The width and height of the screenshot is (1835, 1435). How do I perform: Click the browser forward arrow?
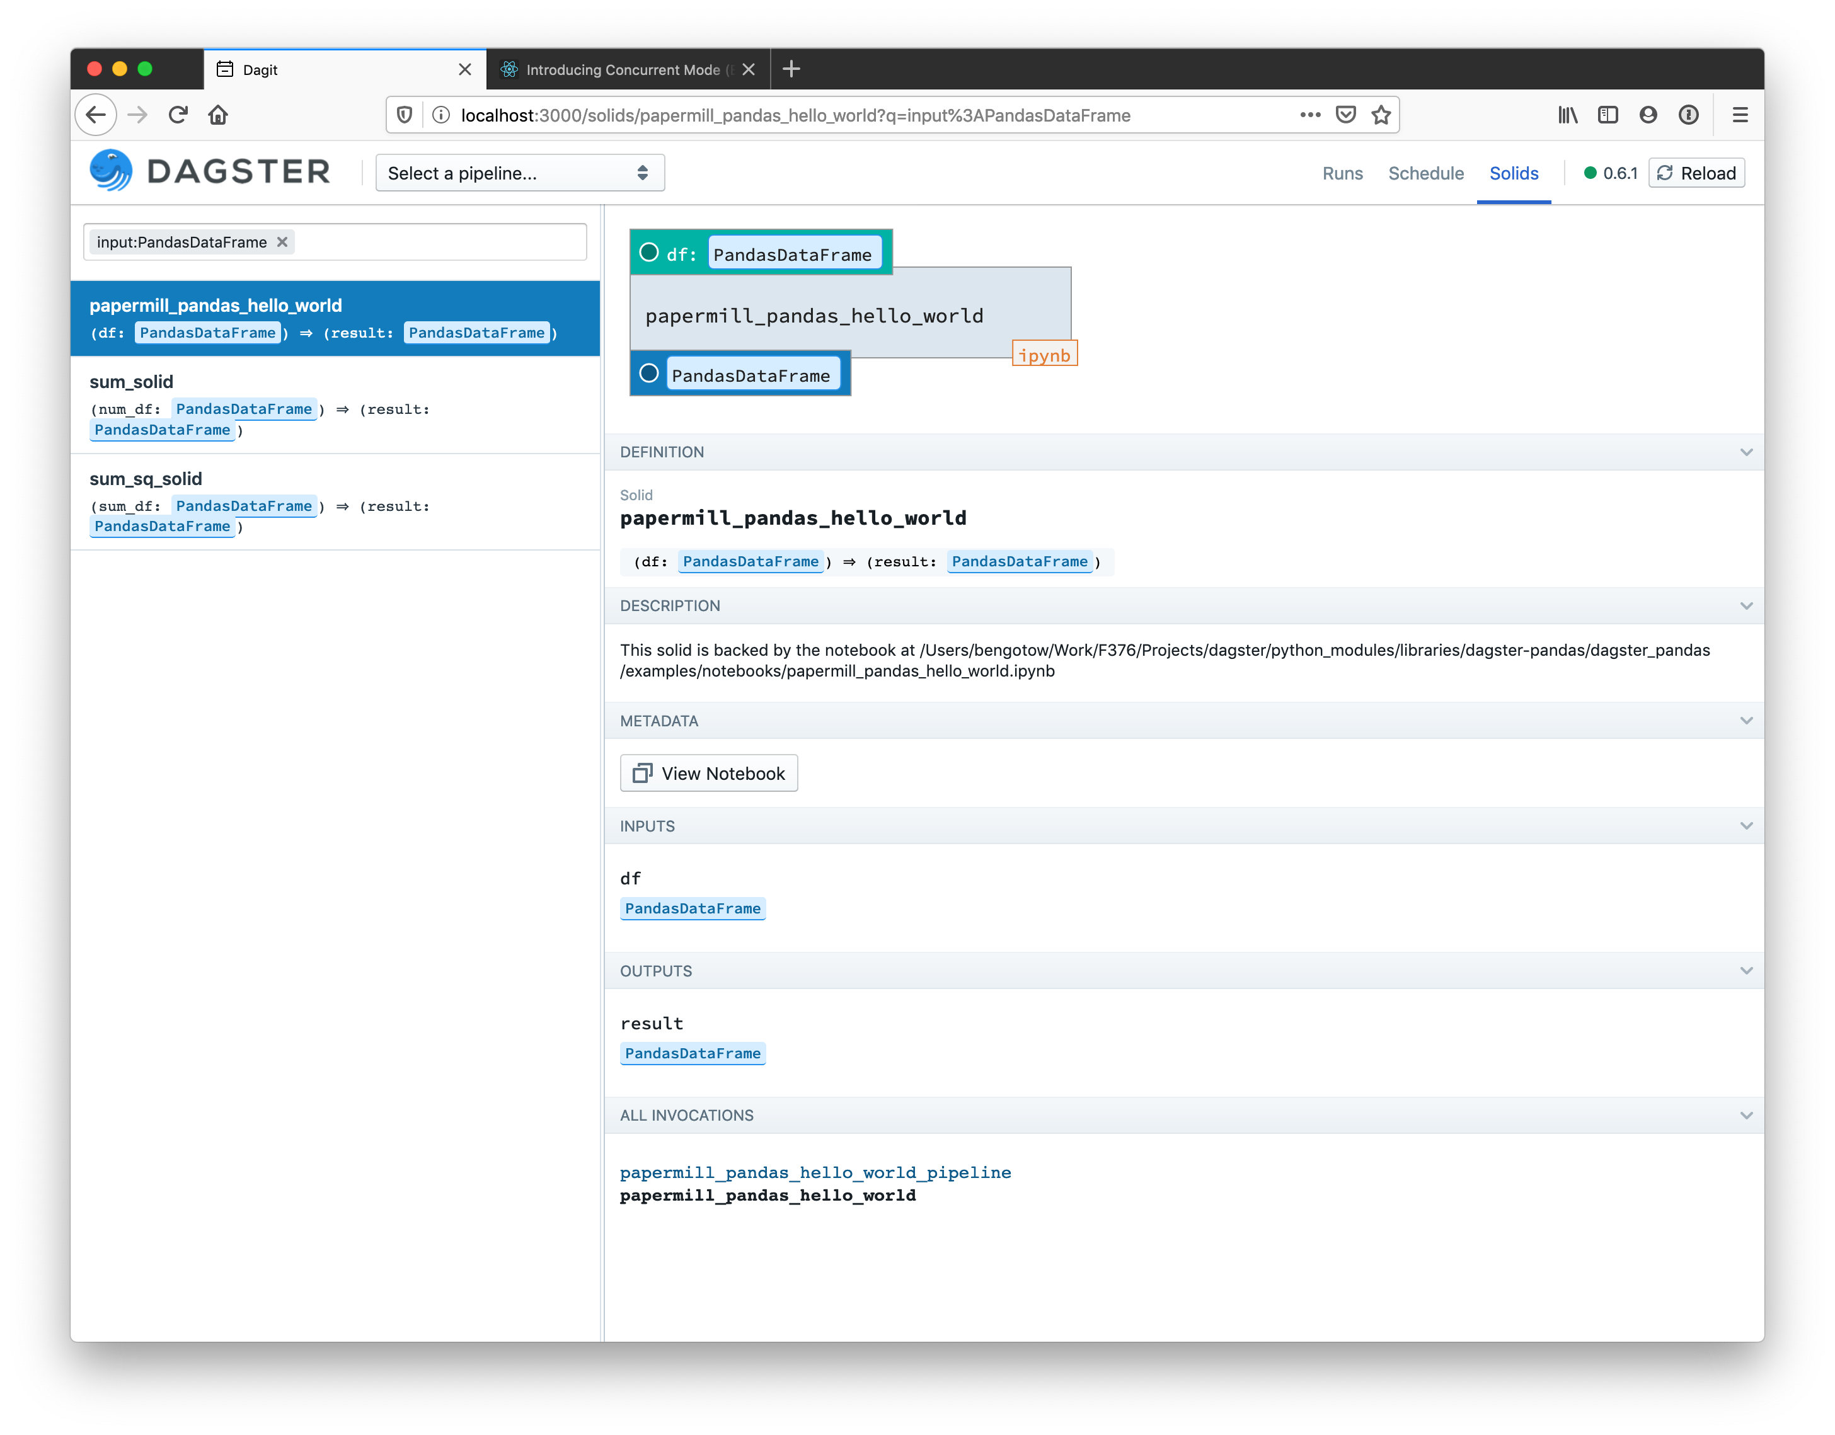coord(138,115)
